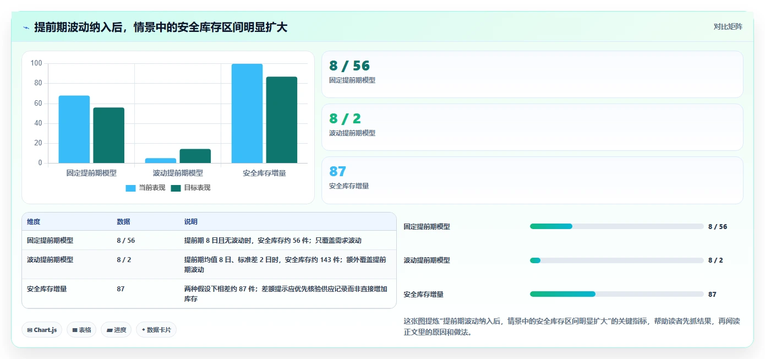Click the 安全库存增量 progress bar

pos(616,294)
